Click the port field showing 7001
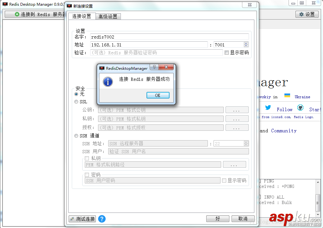 pos(228,45)
